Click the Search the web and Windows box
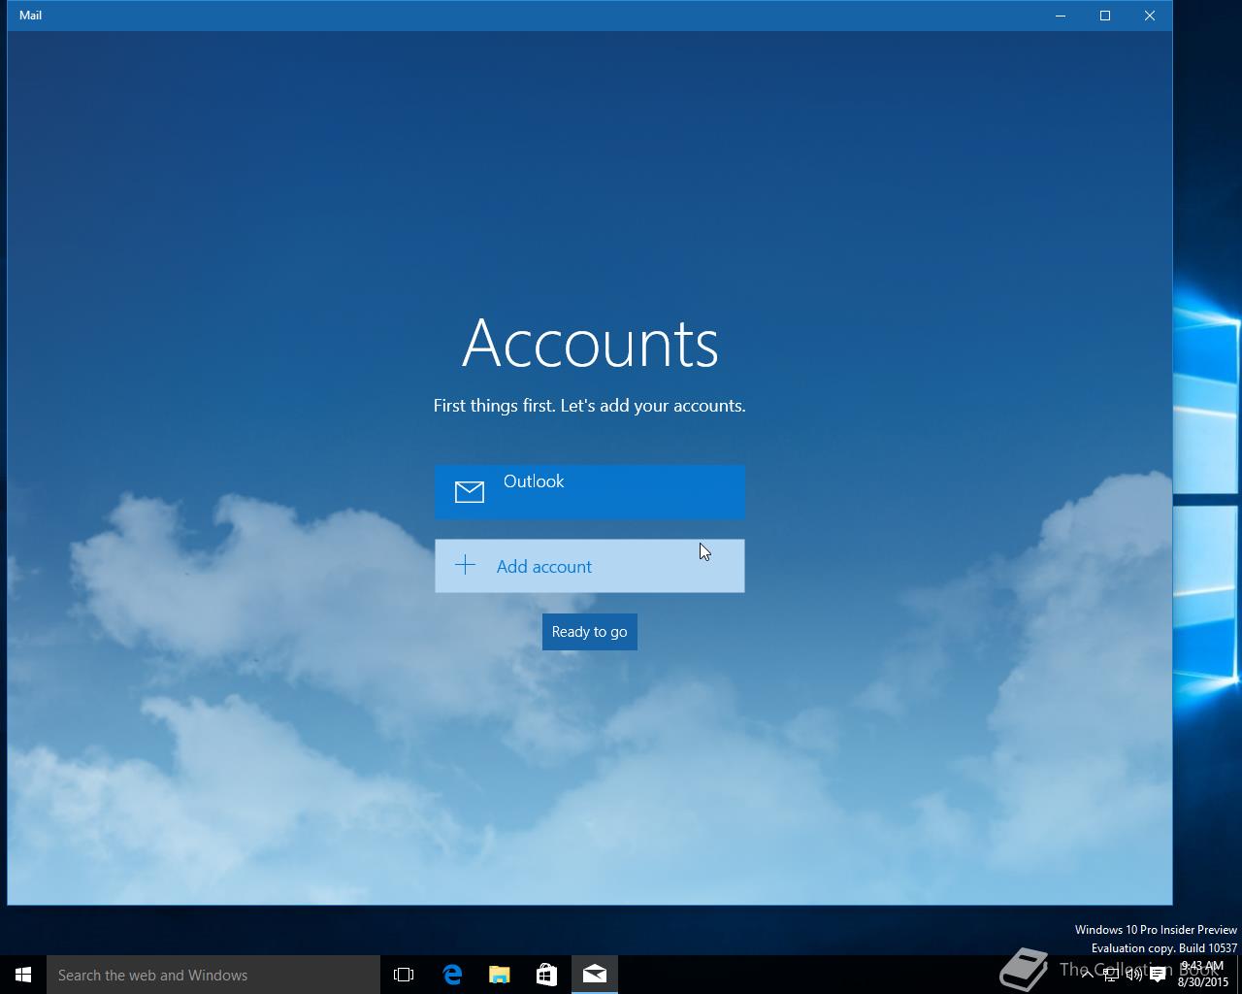Image resolution: width=1242 pixels, height=994 pixels. pyautogui.click(x=213, y=975)
